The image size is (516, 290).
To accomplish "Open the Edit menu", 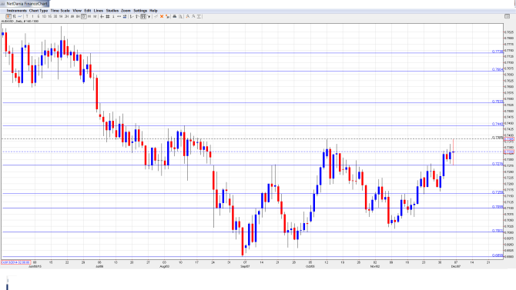I will 88,11.
